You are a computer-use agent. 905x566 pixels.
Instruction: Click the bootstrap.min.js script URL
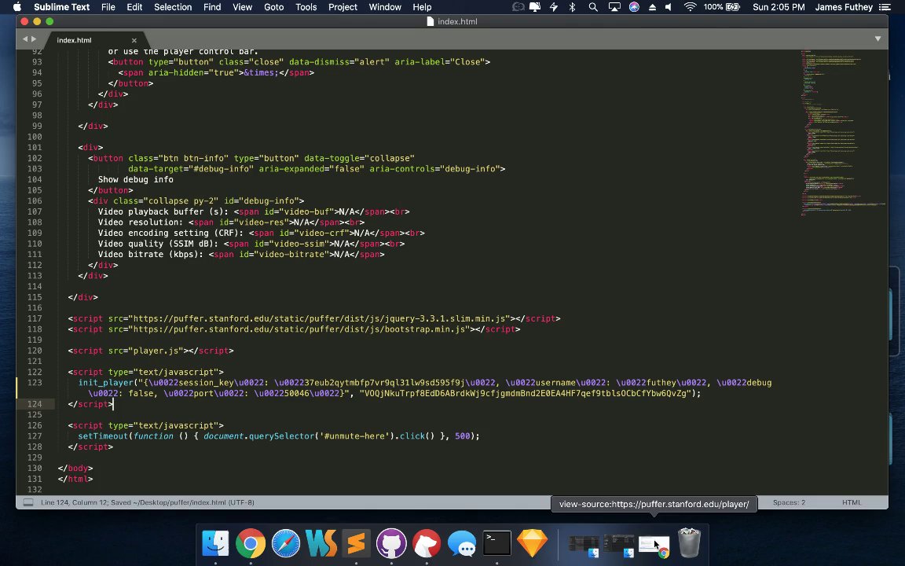pos(299,329)
